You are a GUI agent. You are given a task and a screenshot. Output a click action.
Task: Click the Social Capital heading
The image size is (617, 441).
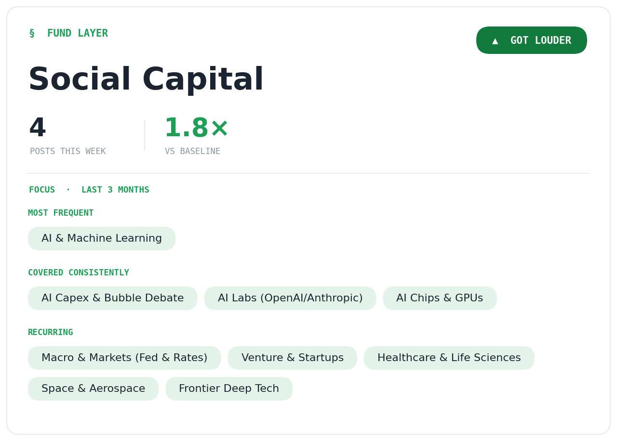point(146,80)
